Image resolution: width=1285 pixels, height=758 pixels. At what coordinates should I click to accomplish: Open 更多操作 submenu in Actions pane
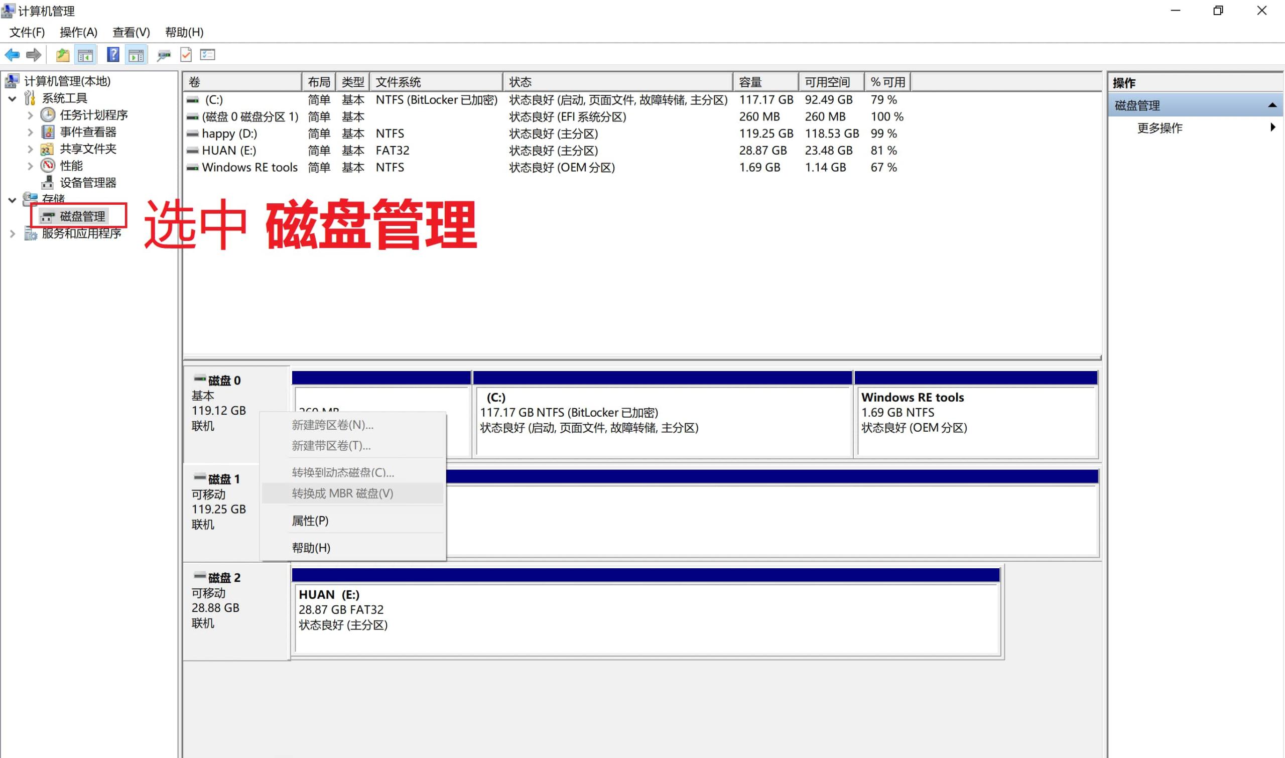1160,128
